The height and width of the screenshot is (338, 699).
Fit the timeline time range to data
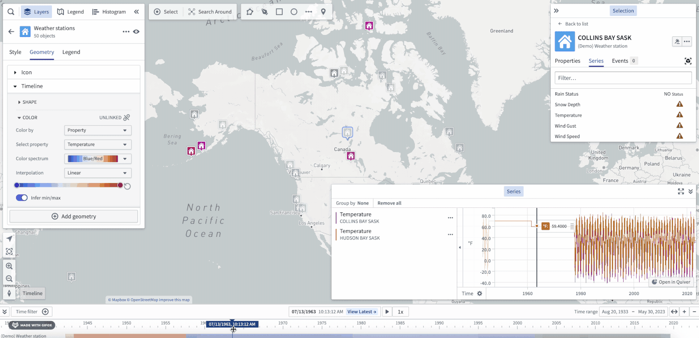pos(674,312)
